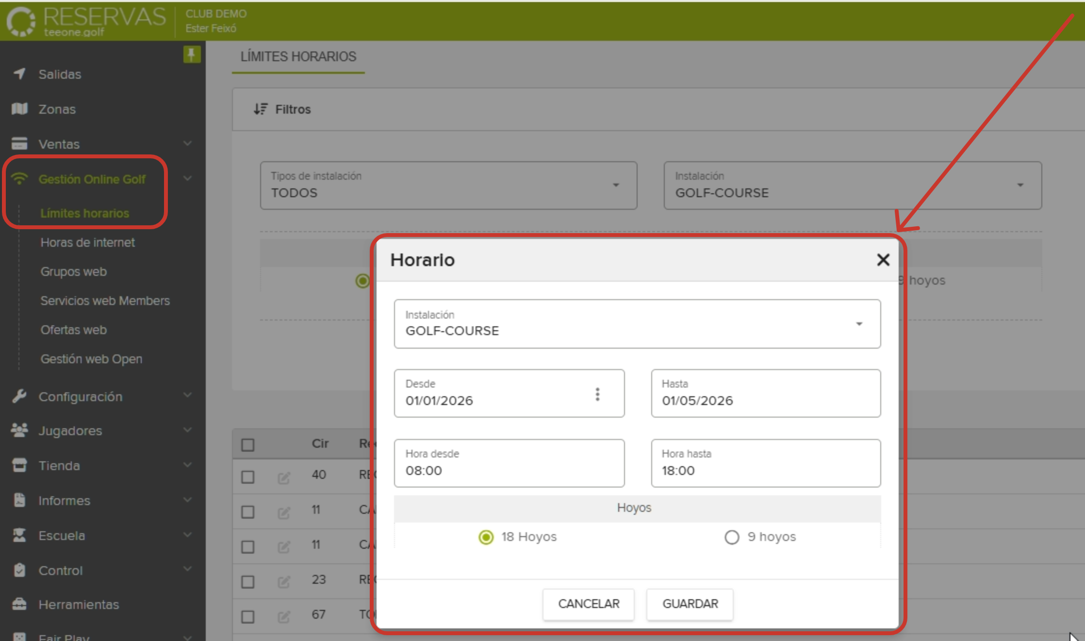Image resolution: width=1085 pixels, height=641 pixels.
Task: Click the Zonas map icon
Action: (x=19, y=109)
